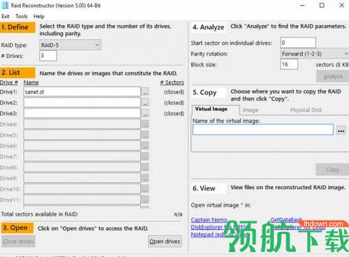
Task: Open the Help menu
Action: pos(39,16)
